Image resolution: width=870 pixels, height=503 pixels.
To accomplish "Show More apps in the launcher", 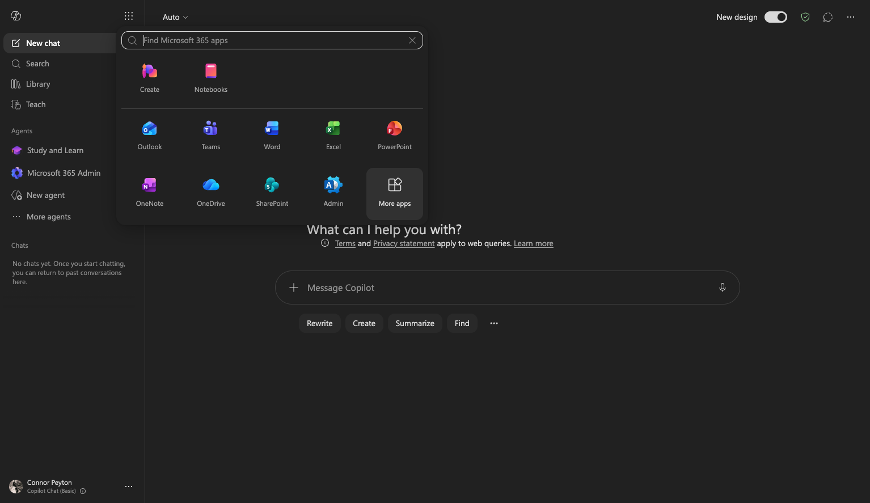I will click(395, 193).
